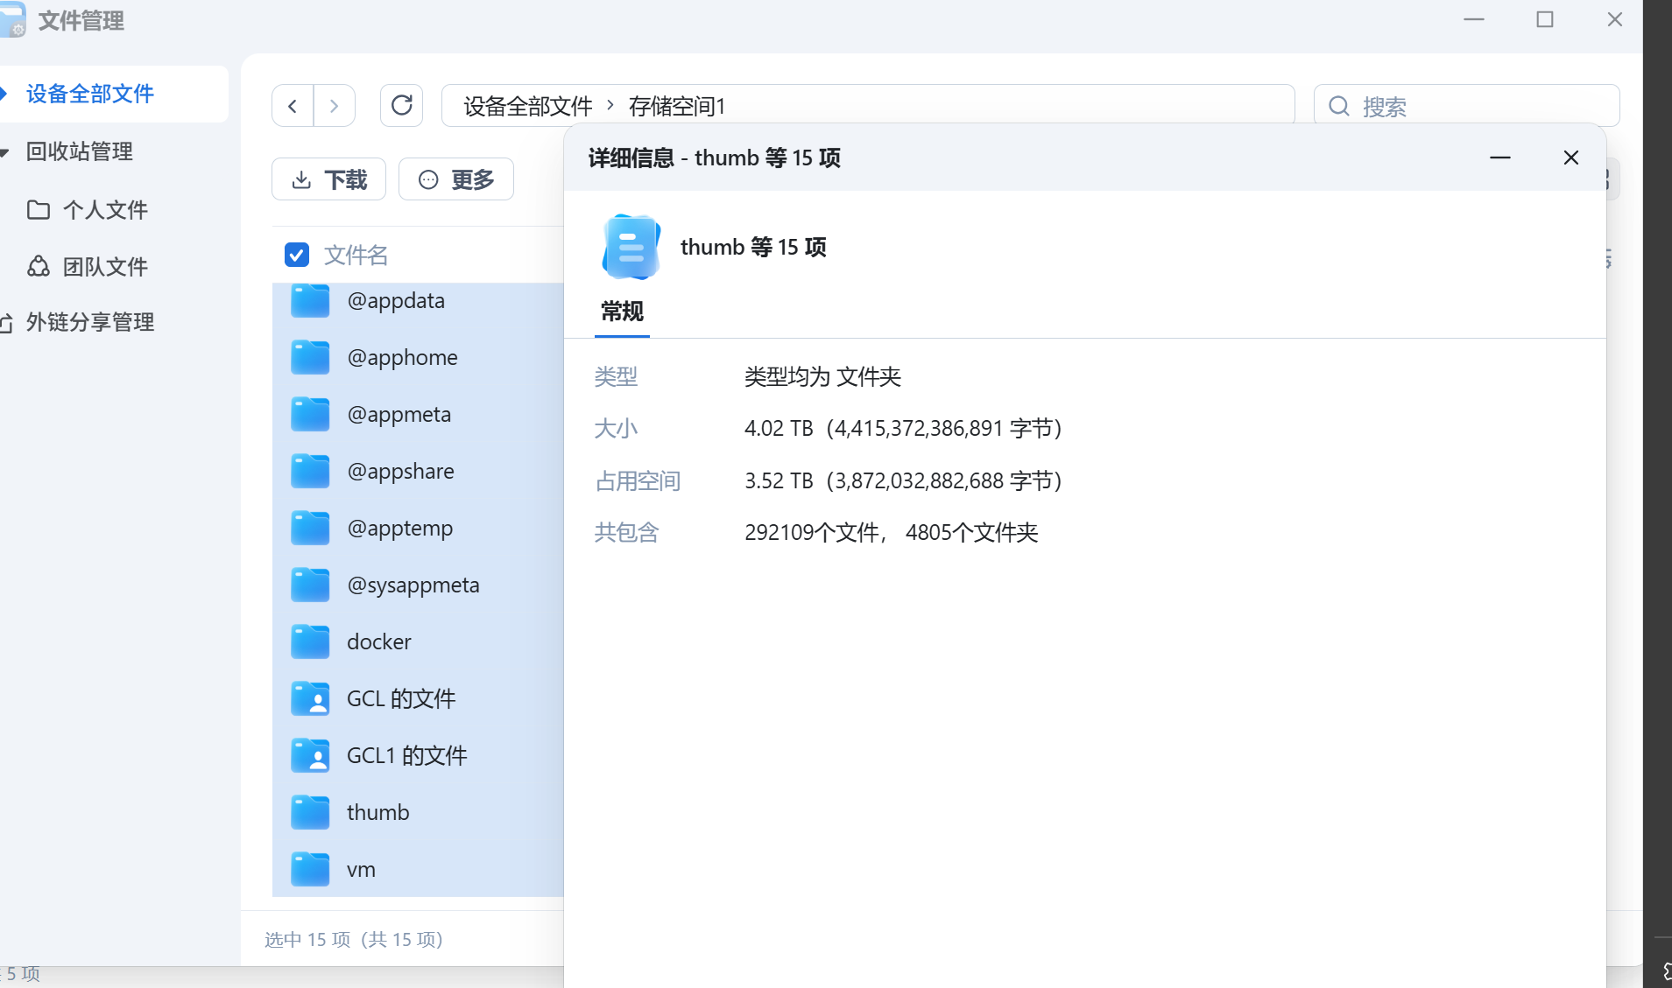Click 存储空间1 in the breadcrumb
Screen dimensions: 1672x988
(677, 105)
